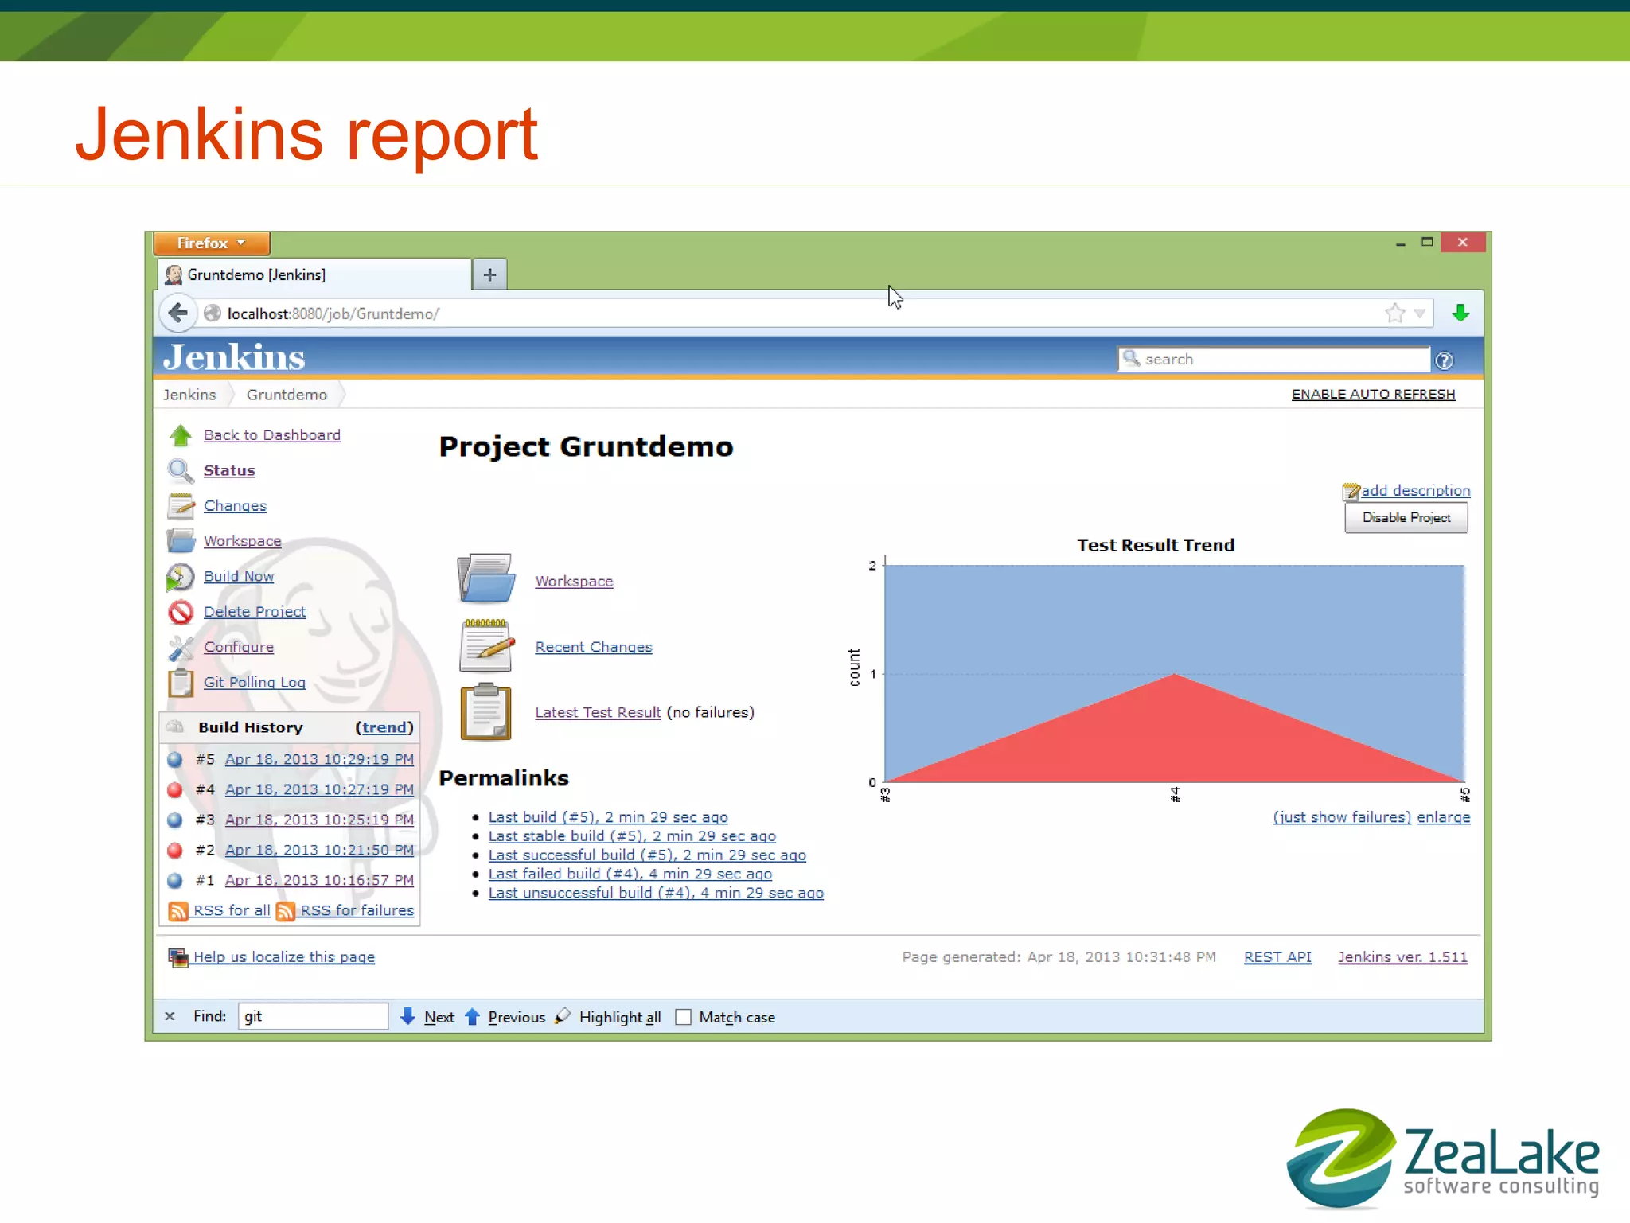Click the Latest Test Result clipboard icon
Image resolution: width=1630 pixels, height=1223 pixels.
click(x=485, y=711)
